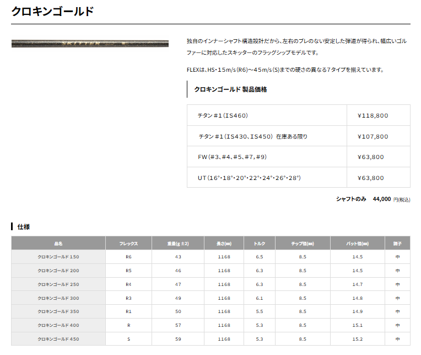Click the クロキンゴールド 150 row name
This screenshot has width=421, height=355.
(x=58, y=257)
